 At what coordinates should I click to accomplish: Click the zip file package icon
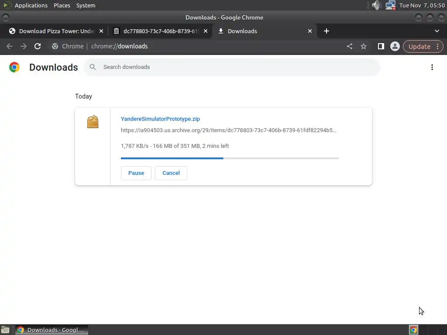(93, 122)
